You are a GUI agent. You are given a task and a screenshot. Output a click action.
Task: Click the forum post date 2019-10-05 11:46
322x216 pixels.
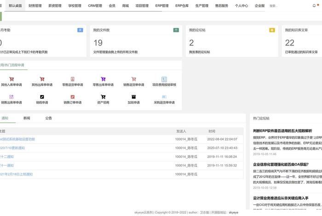pyautogui.click(x=264, y=154)
